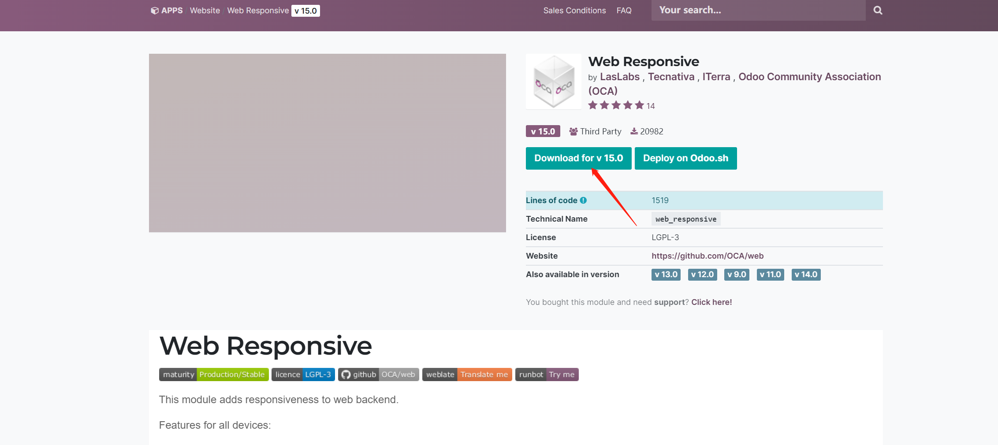Open the Web Responsive breadcrumb link
Image resolution: width=998 pixels, height=445 pixels.
click(258, 11)
